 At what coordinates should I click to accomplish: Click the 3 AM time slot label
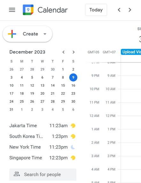click(95, 156)
